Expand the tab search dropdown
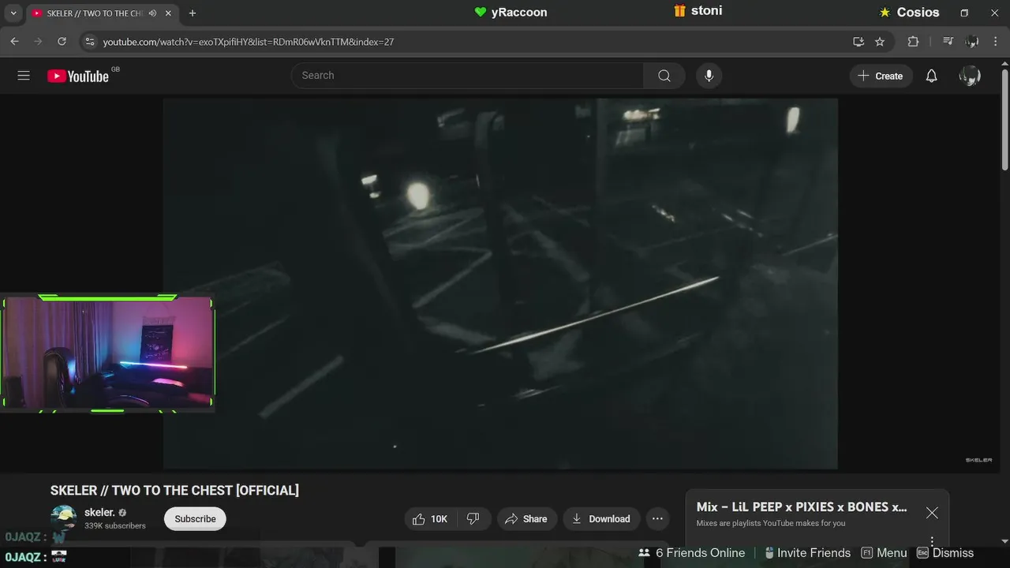 coord(13,13)
